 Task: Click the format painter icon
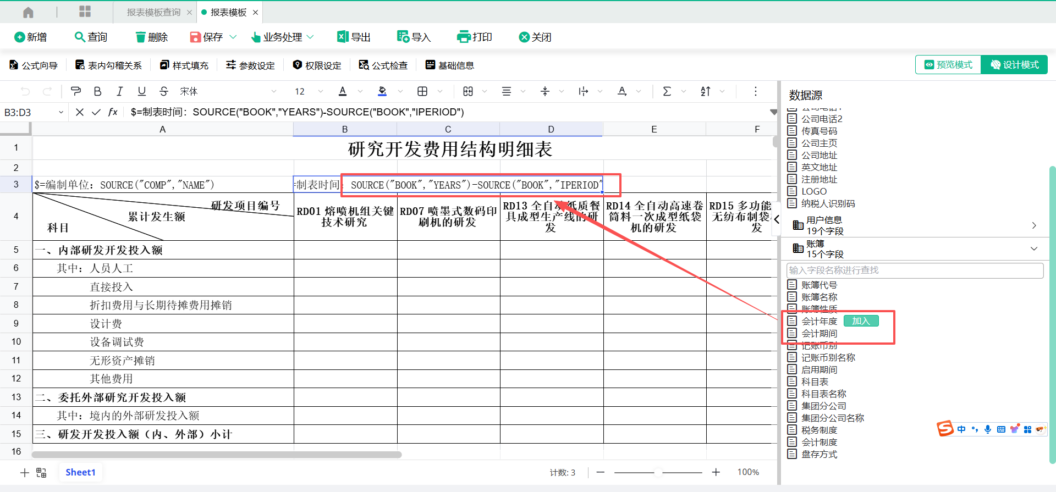click(76, 91)
